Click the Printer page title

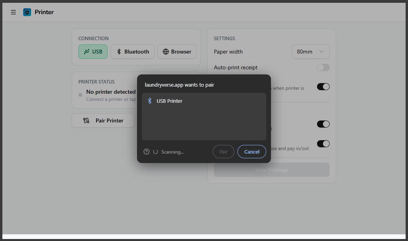(x=44, y=12)
